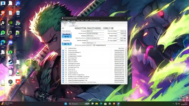Open the Tema menu
189x106 pixels.
(78, 20)
